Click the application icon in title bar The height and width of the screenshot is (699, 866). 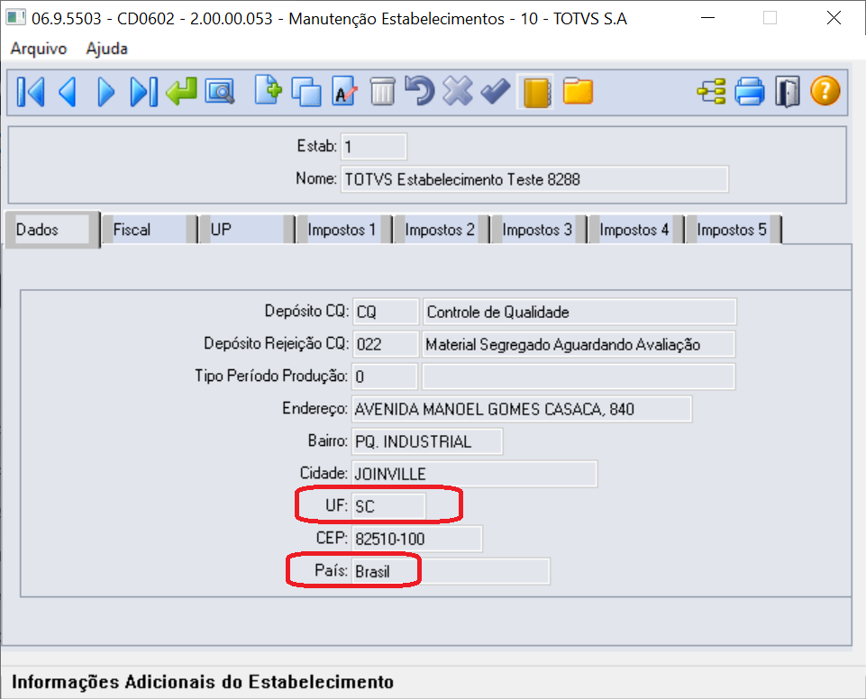click(x=15, y=18)
